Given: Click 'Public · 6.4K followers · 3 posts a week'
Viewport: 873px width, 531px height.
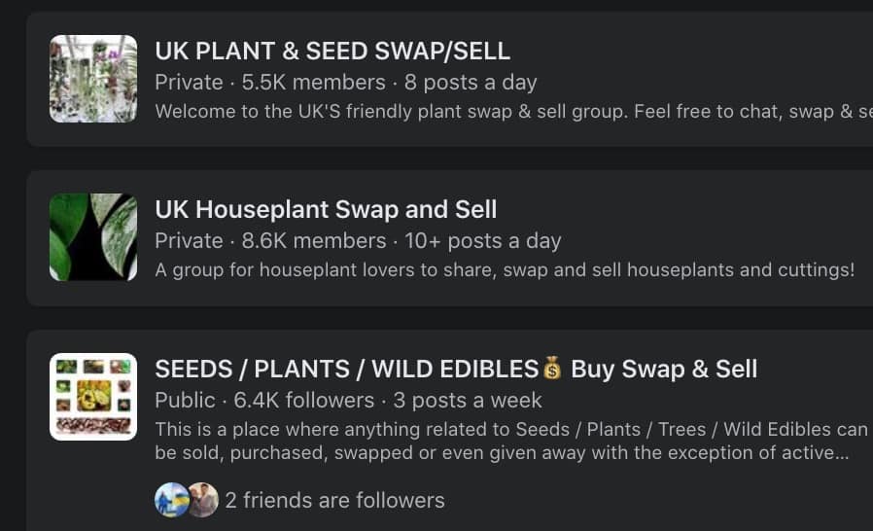Looking at the screenshot, I should point(349,400).
